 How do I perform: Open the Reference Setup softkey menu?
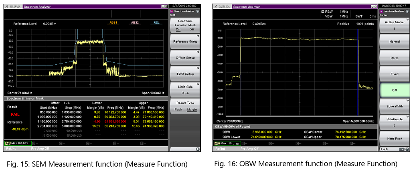coord(185,42)
